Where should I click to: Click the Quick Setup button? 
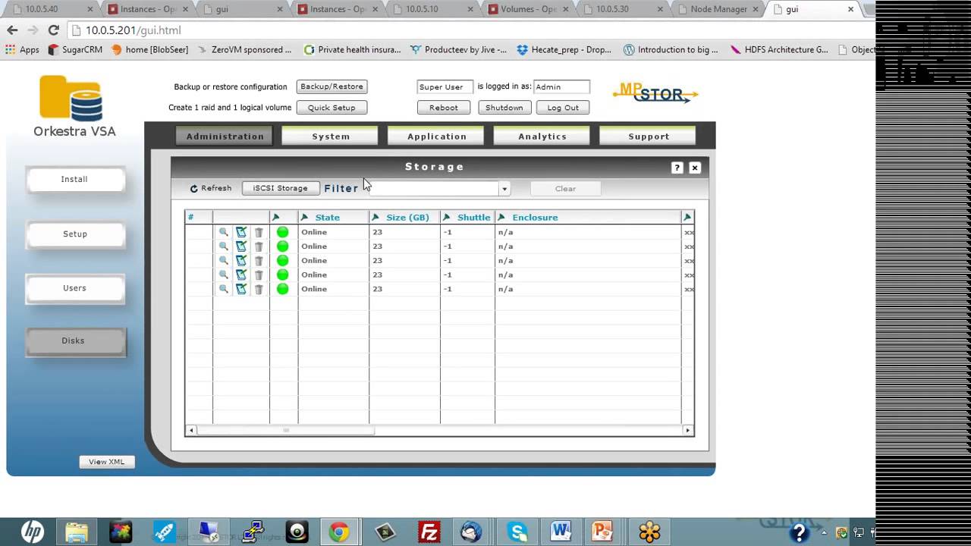[332, 108]
